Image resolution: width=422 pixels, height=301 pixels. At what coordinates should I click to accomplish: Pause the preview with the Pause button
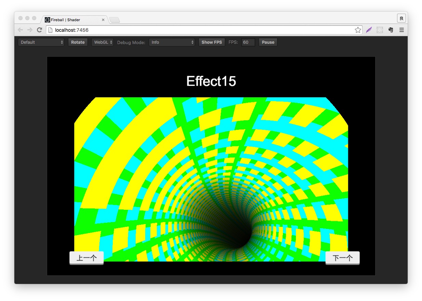pyautogui.click(x=268, y=42)
